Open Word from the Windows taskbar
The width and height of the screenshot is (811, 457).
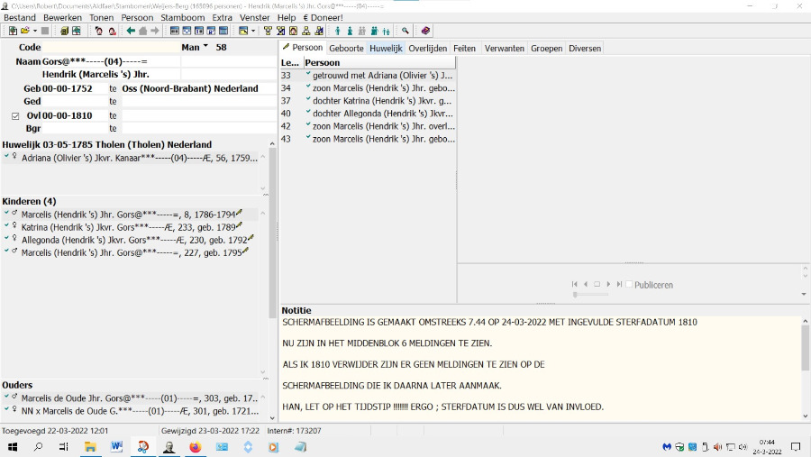pos(116,446)
